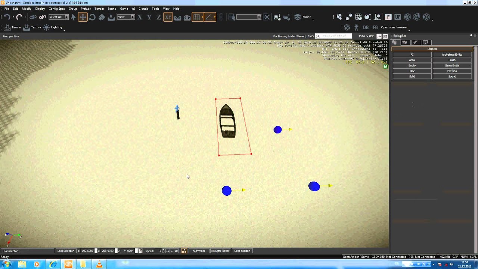Open the DB database view
The height and width of the screenshot is (269, 478).
(366, 27)
